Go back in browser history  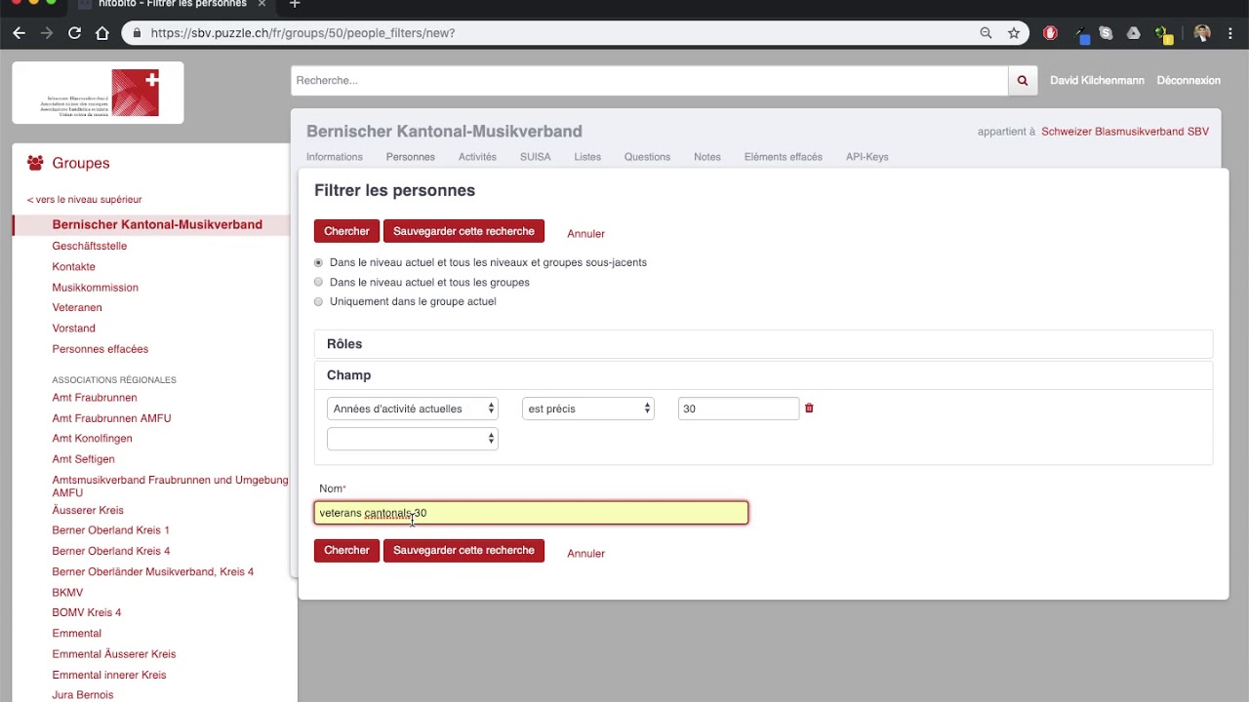(19, 33)
